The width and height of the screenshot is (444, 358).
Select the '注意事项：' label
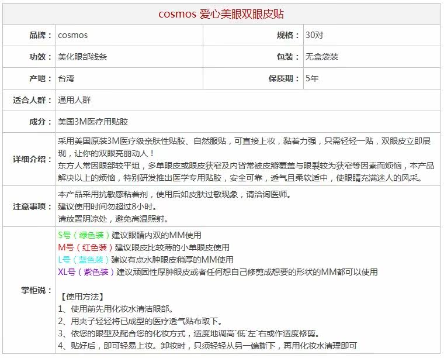click(x=33, y=206)
